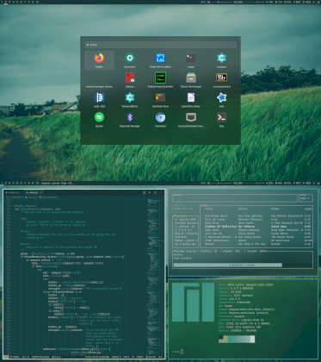
Task: Launch Spotify from the launcher
Action: click(x=99, y=120)
